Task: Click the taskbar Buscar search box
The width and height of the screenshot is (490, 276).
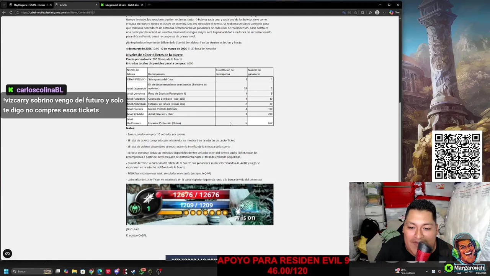Action: point(33,271)
